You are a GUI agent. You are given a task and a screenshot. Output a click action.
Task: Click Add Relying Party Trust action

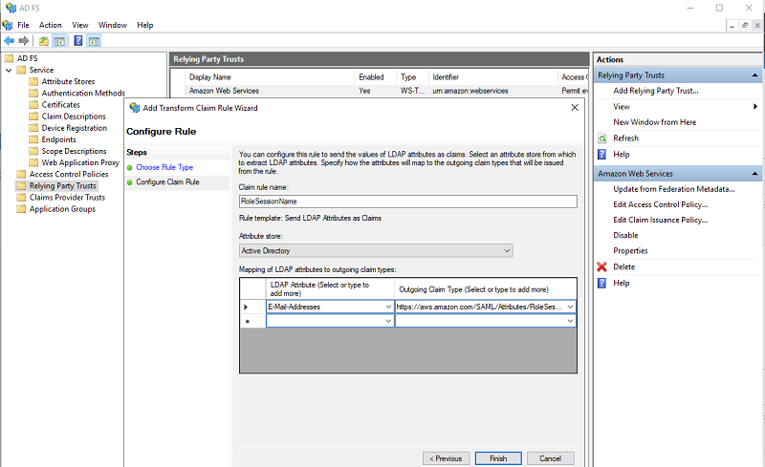point(656,91)
